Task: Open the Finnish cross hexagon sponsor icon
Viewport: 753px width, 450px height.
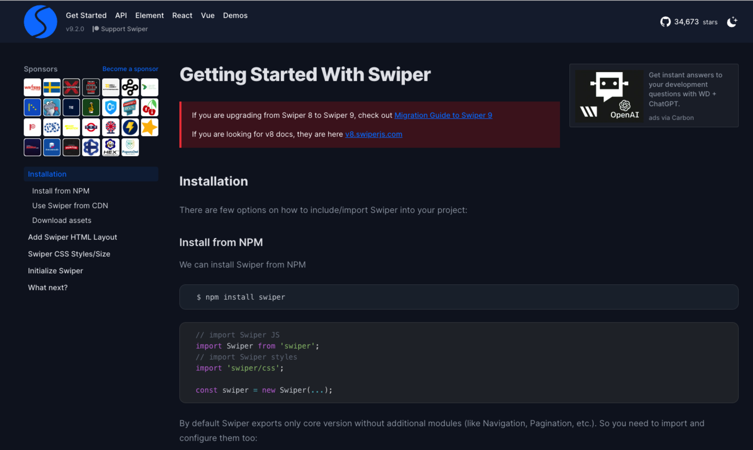Action: 91,147
